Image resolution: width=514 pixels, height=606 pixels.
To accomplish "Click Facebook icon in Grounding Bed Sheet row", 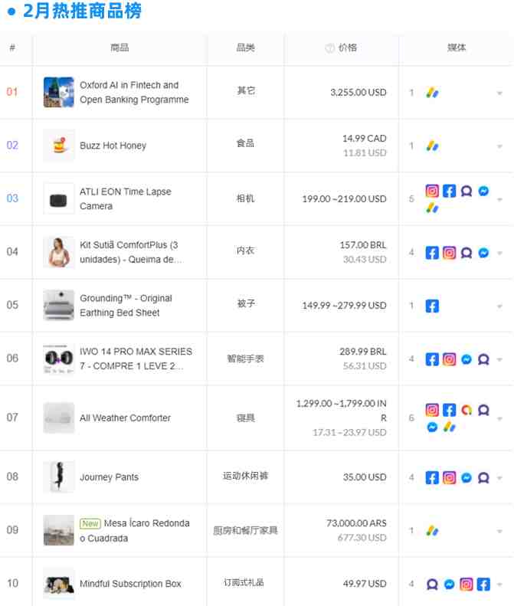I will tap(432, 306).
